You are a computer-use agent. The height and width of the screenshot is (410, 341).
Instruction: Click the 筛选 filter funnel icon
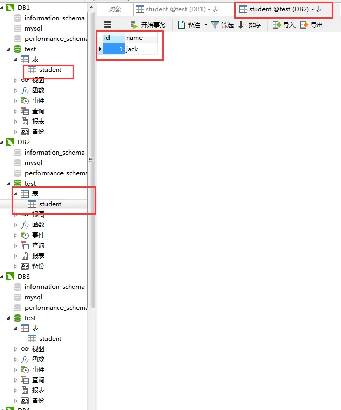(214, 25)
